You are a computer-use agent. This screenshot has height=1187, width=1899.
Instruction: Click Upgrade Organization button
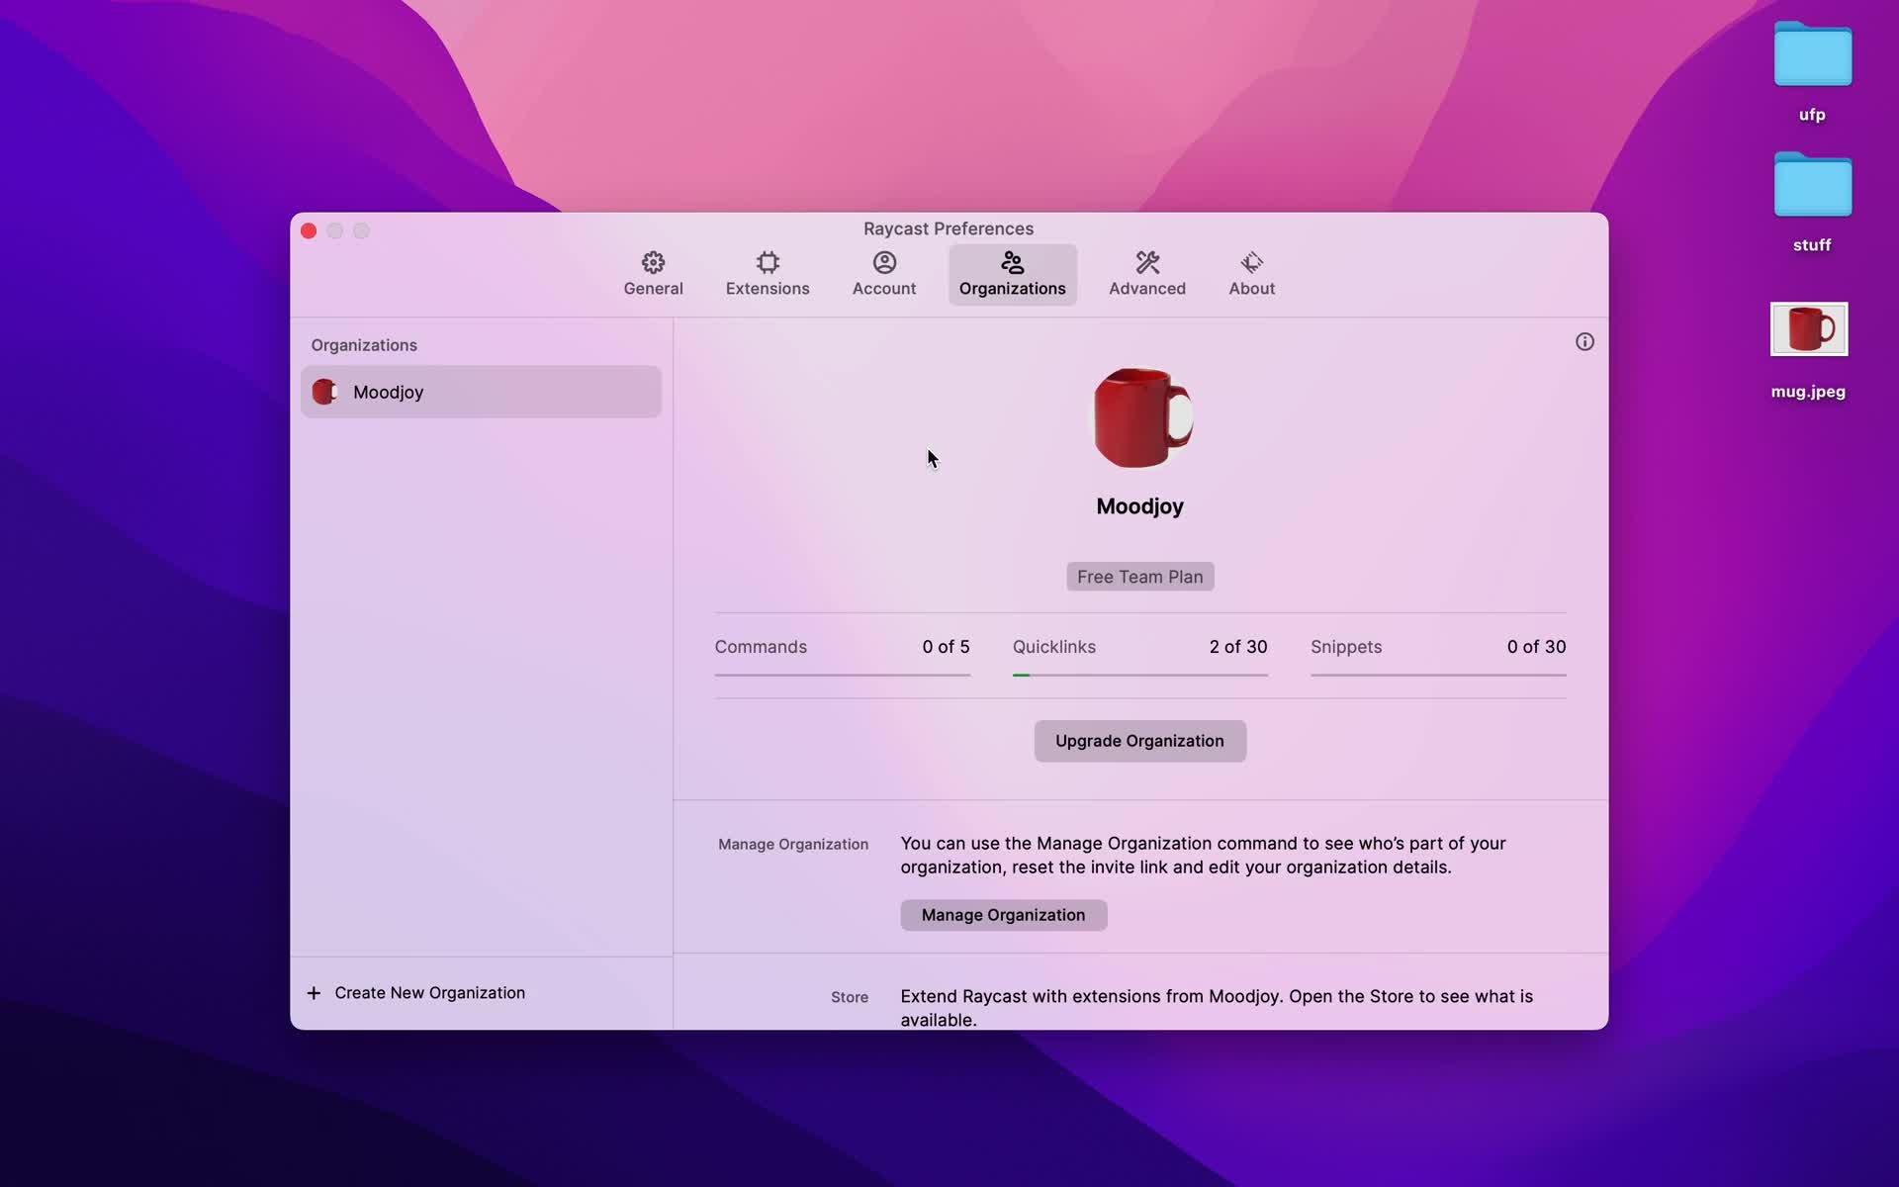click(x=1138, y=740)
